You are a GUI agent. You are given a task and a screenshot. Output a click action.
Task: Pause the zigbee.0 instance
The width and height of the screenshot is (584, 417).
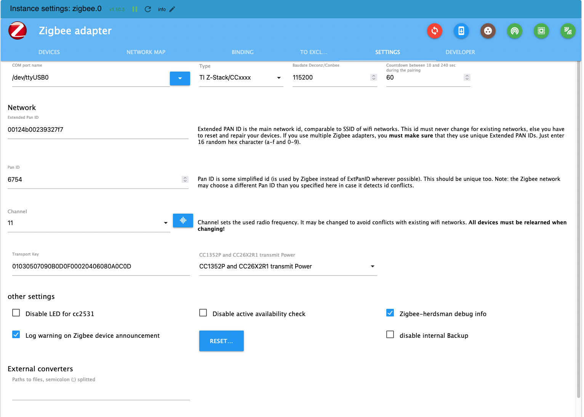pyautogui.click(x=134, y=9)
